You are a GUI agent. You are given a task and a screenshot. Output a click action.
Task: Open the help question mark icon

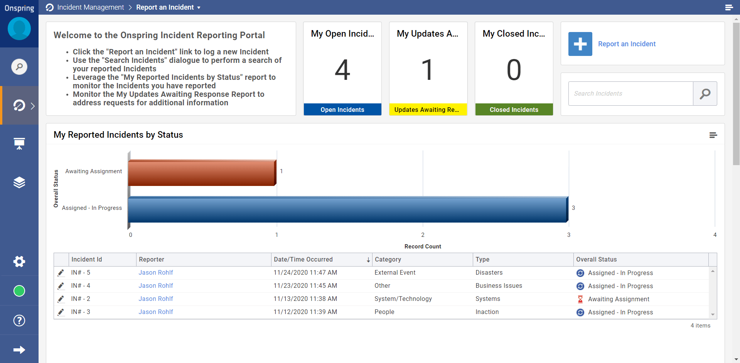pos(19,321)
